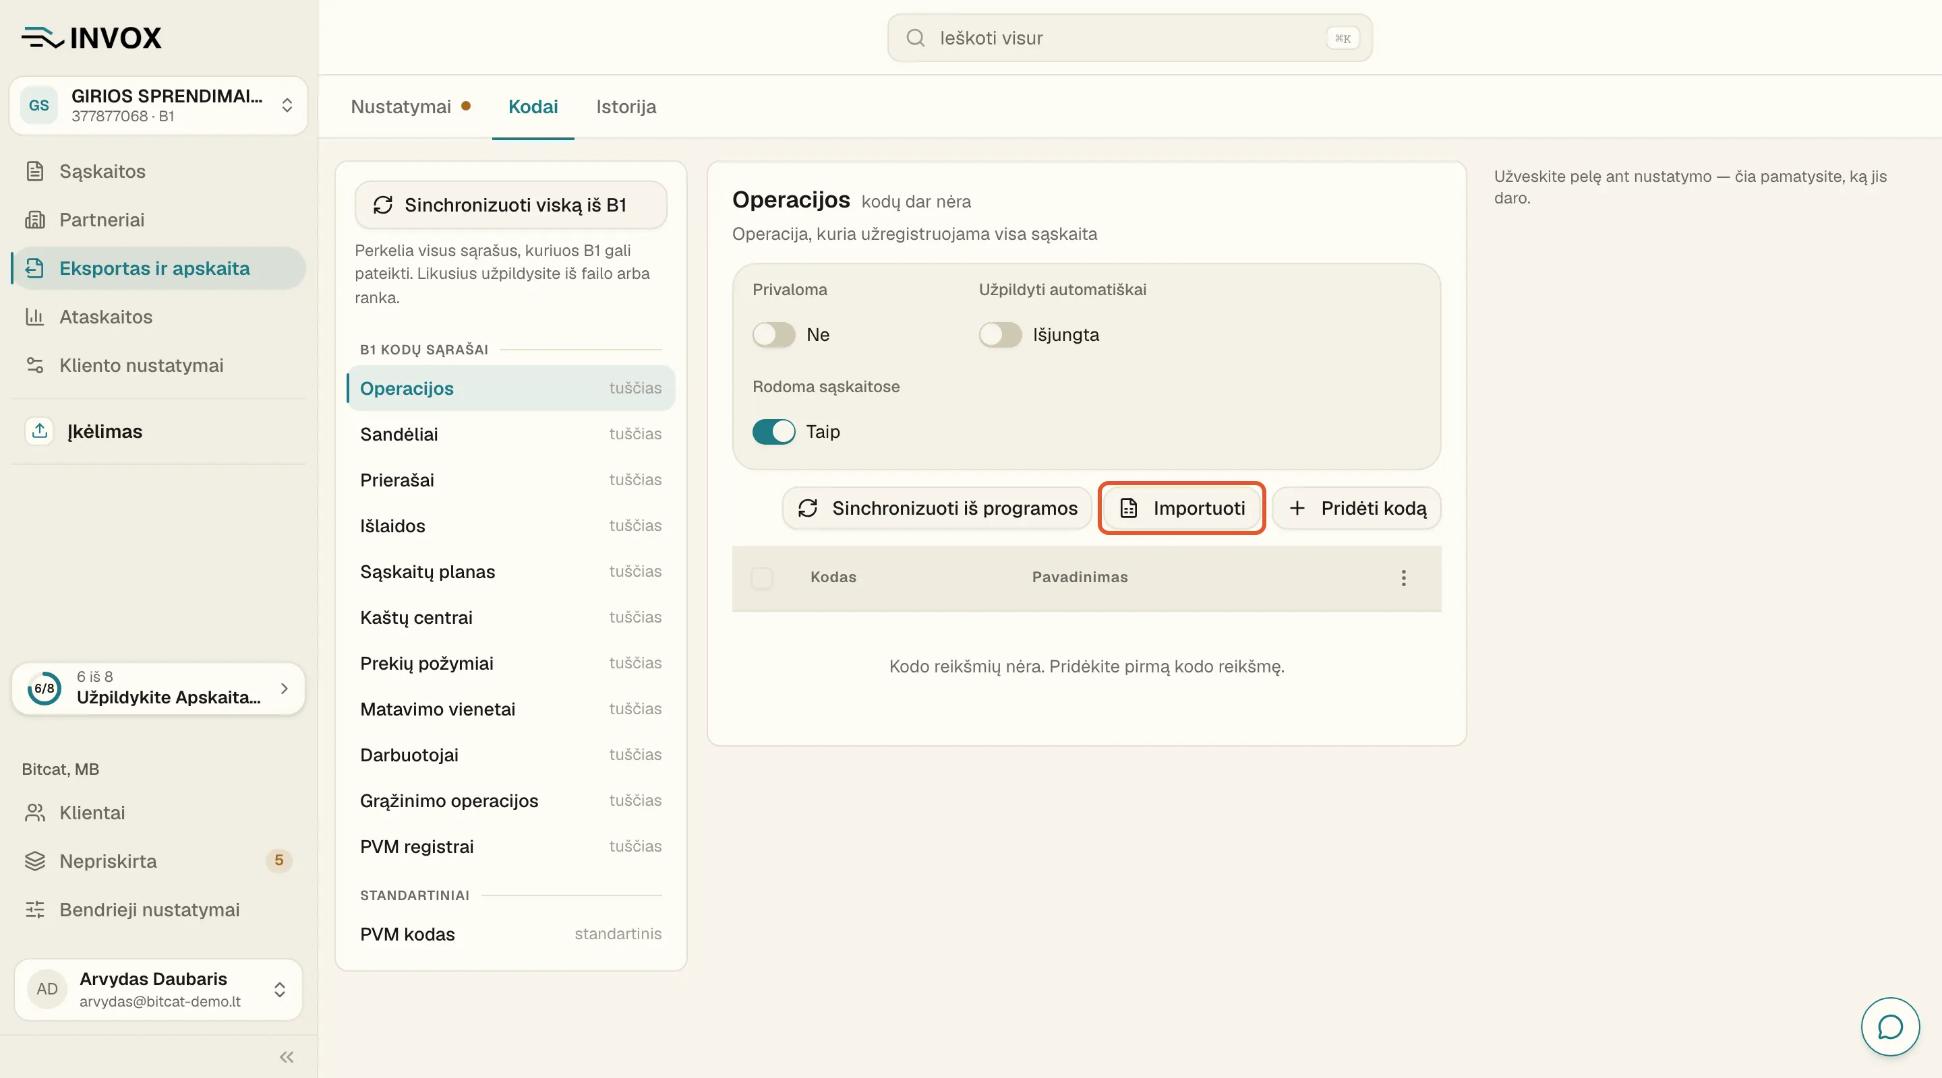The height and width of the screenshot is (1078, 1942).
Task: Select Kaštų centrai code list
Action: (x=510, y=618)
